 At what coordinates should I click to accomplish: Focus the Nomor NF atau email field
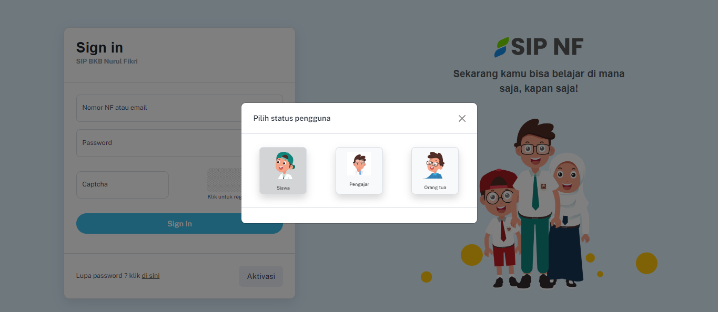pos(179,108)
